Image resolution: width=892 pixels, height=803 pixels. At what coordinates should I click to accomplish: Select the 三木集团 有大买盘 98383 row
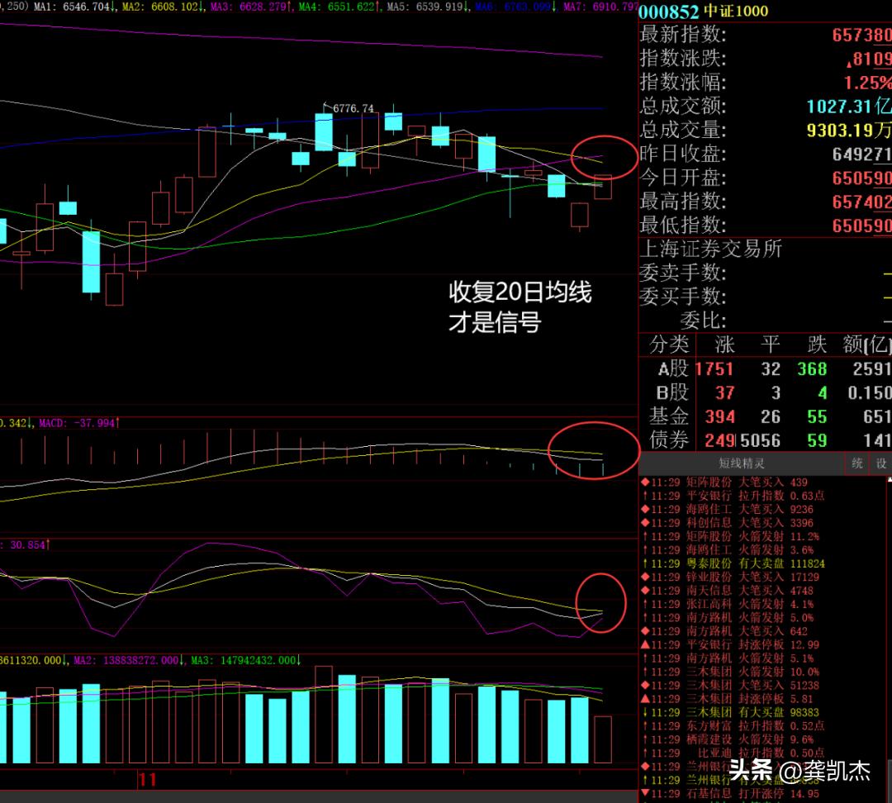point(730,712)
